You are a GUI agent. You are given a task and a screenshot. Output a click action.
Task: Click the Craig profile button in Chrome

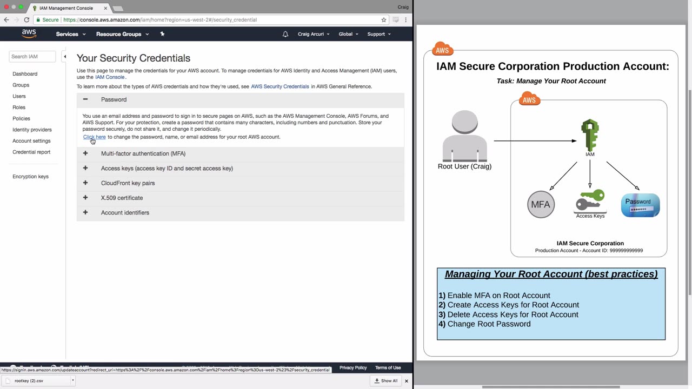(x=403, y=7)
